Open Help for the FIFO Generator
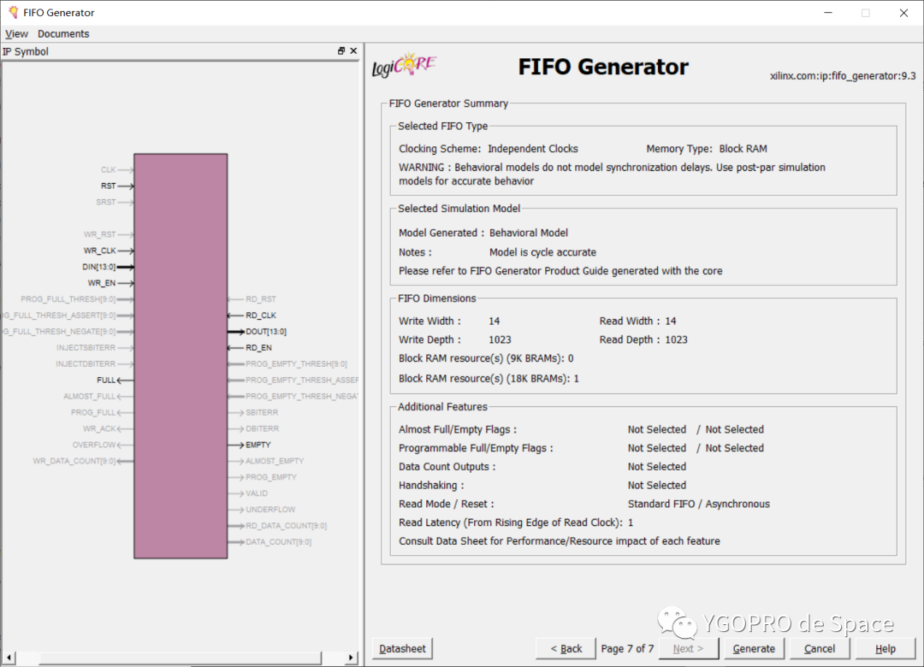The image size is (924, 667). click(x=885, y=648)
